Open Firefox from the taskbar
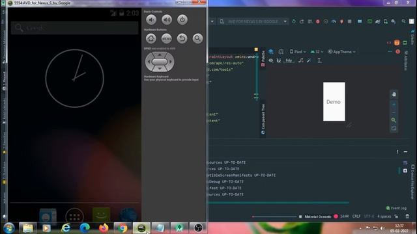This screenshot has width=417, height=234. point(104,228)
